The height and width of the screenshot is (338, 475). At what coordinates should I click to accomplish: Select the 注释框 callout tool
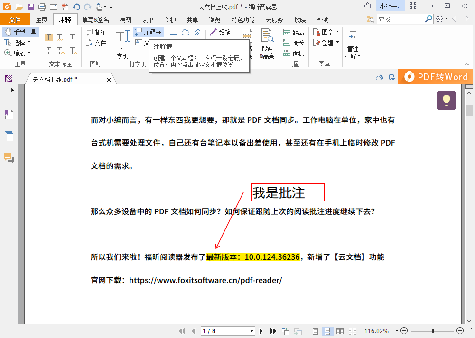coord(148,32)
